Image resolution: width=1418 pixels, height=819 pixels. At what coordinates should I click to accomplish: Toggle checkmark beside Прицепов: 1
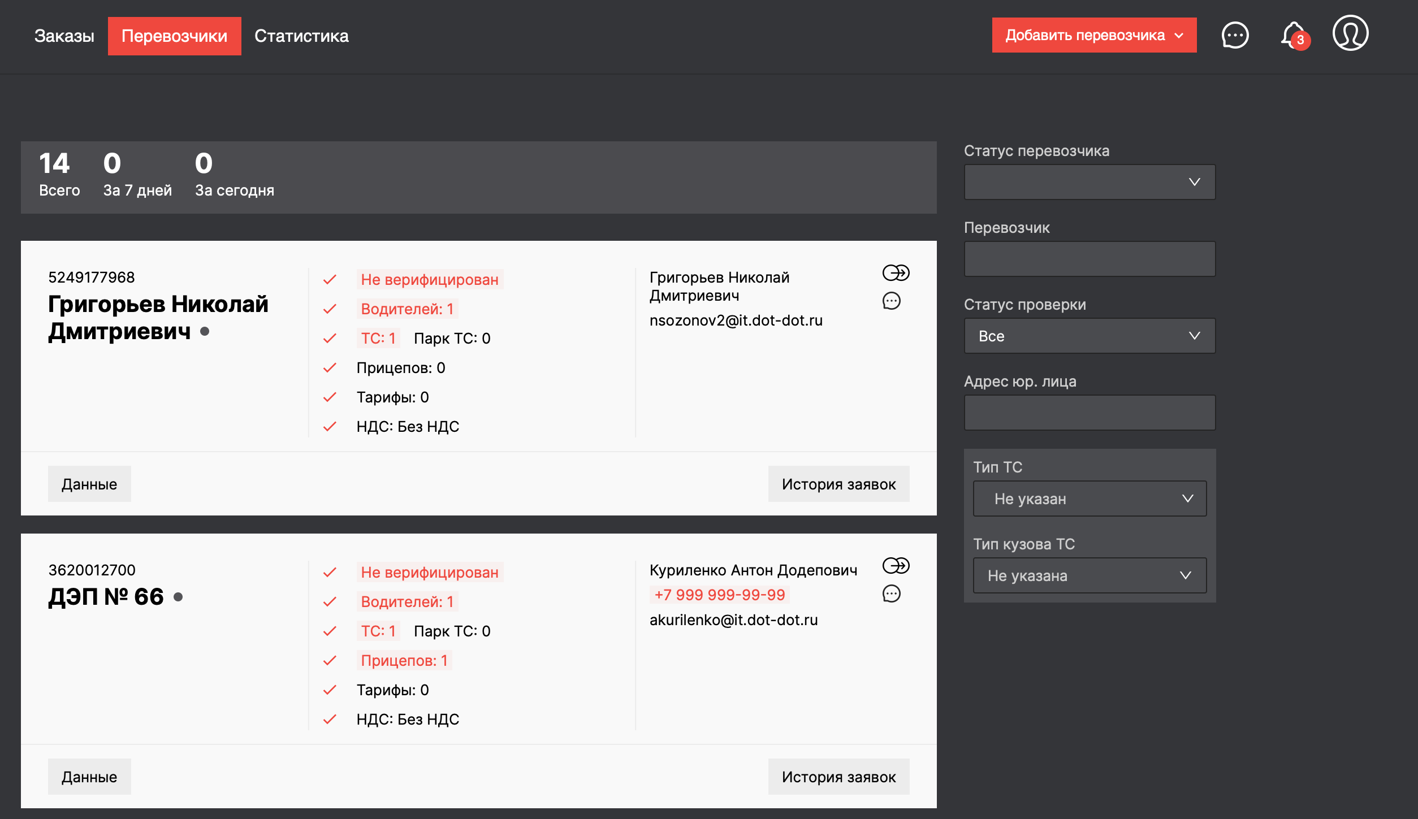pyautogui.click(x=330, y=661)
